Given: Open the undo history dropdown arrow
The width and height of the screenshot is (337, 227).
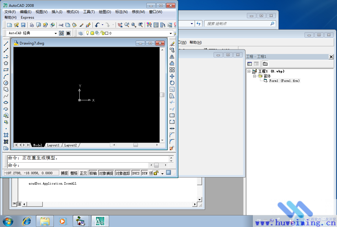Looking at the screenshot, I should (x=103, y=25).
